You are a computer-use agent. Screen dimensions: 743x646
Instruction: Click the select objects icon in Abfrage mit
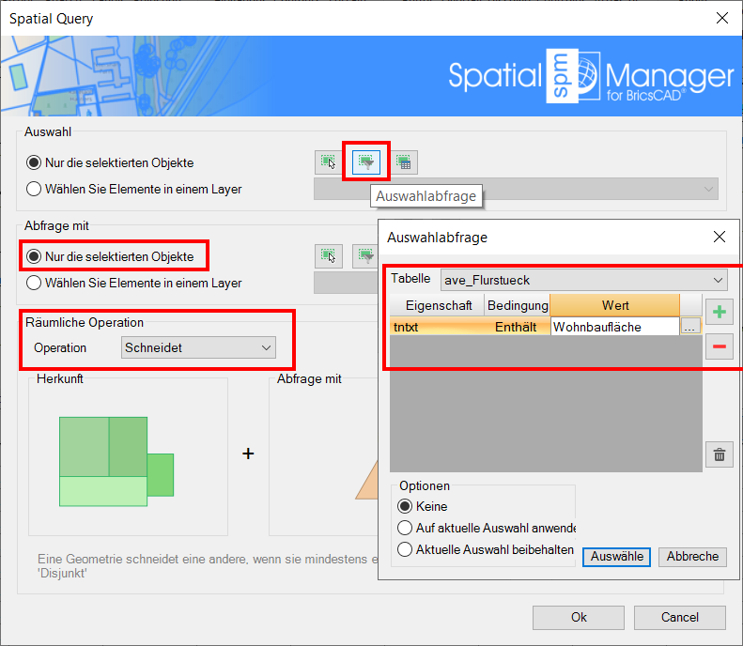327,255
